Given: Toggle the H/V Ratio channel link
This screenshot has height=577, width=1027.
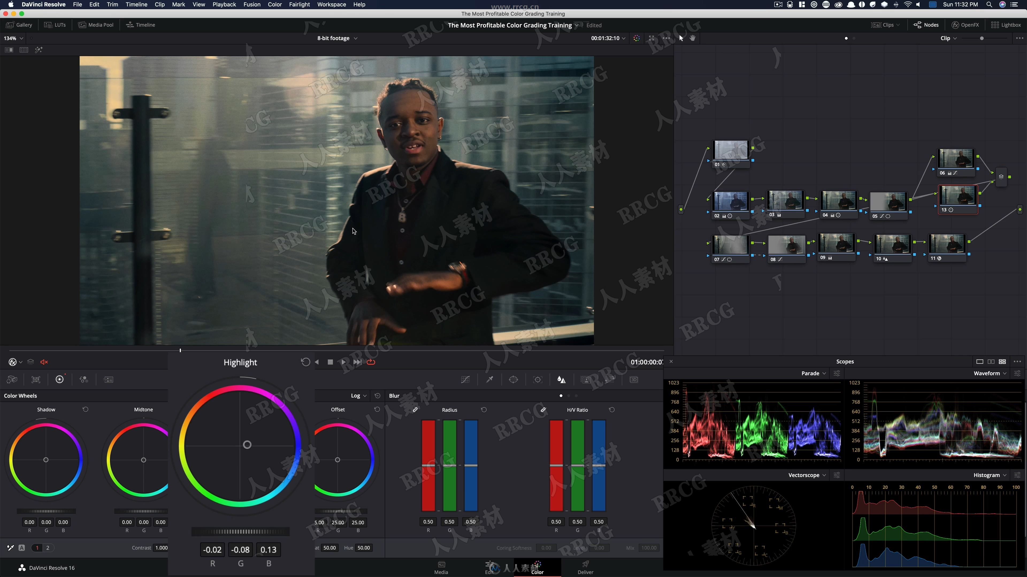Looking at the screenshot, I should [x=543, y=410].
